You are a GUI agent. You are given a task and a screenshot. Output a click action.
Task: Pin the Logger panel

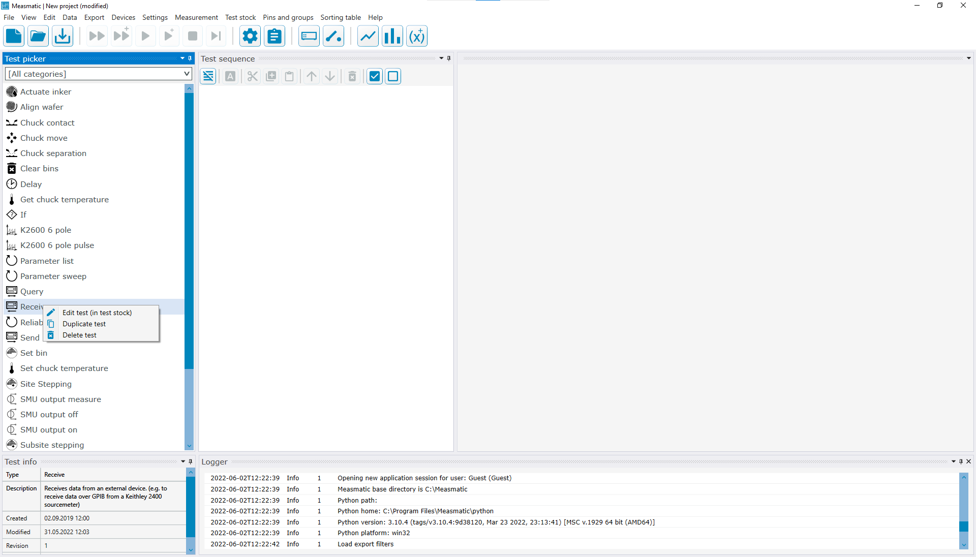[961, 461]
